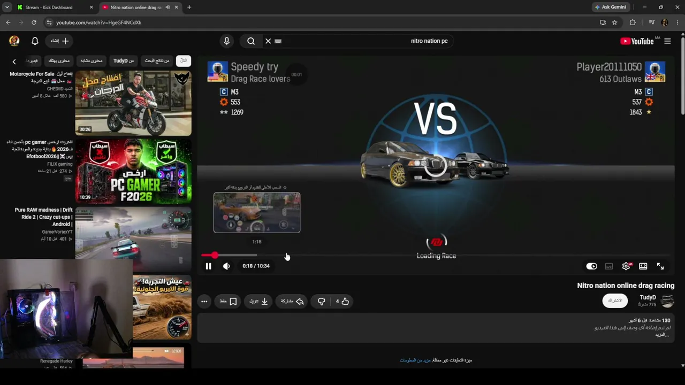Bookmark this page with star icon
685x385 pixels.
point(614,22)
